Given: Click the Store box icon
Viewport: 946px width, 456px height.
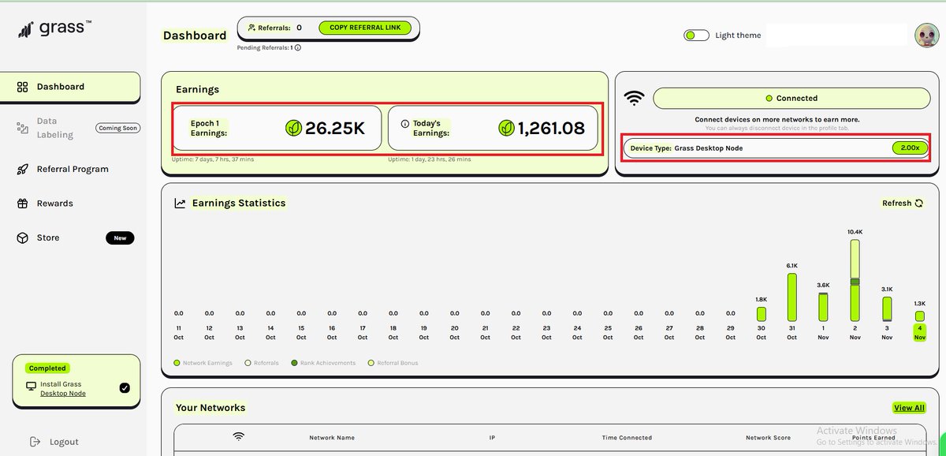Looking at the screenshot, I should 22,237.
